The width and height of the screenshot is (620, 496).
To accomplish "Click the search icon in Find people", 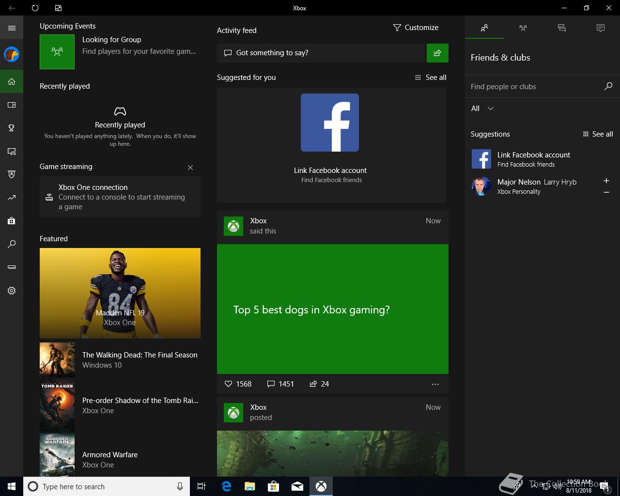I will coord(608,86).
